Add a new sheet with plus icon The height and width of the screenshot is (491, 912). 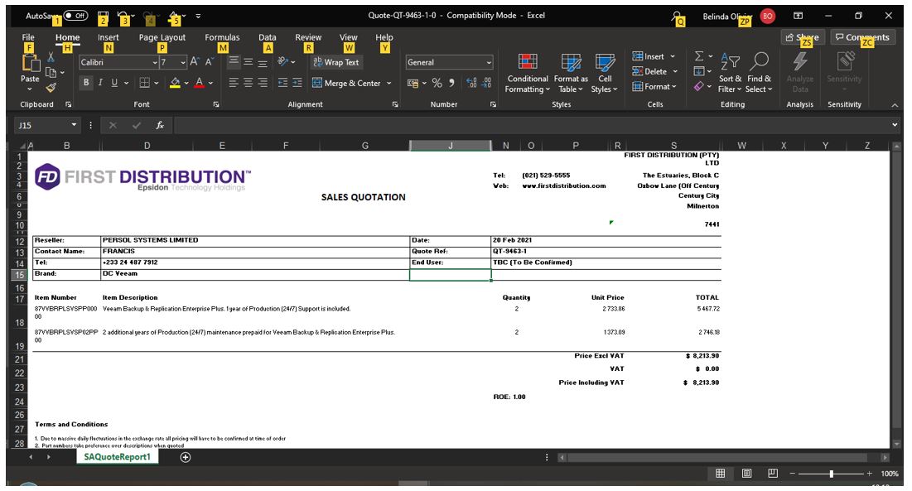(x=186, y=457)
